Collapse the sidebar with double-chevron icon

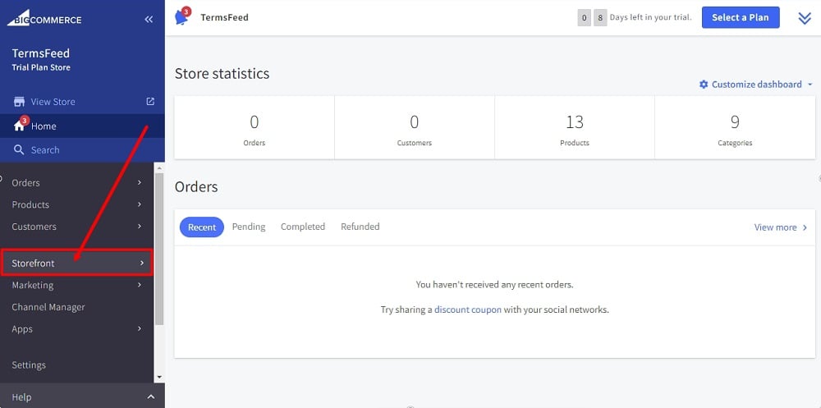[149, 20]
